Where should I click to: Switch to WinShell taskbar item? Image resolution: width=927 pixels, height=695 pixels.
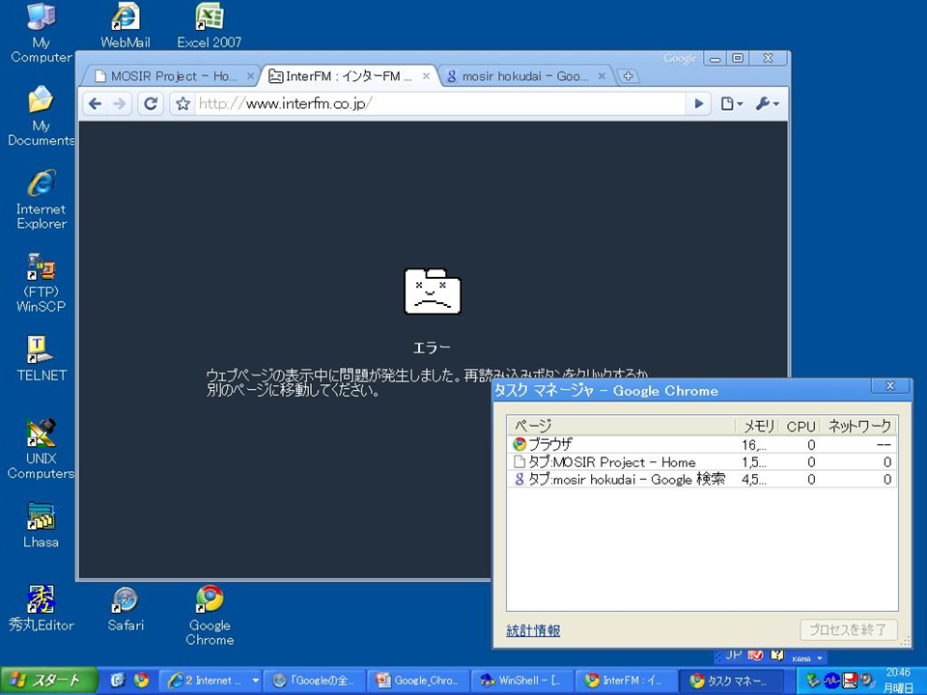tap(522, 681)
